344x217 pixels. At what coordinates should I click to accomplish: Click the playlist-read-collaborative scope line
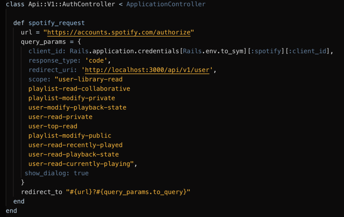(x=79, y=89)
